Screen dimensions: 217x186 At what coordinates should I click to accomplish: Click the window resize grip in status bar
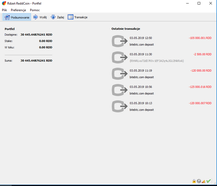pyautogui.click(x=215, y=183)
